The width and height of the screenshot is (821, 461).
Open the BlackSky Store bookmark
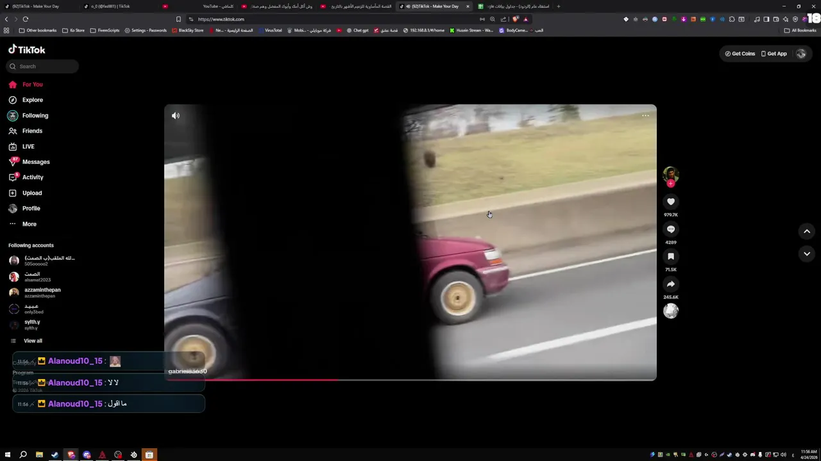187,30
